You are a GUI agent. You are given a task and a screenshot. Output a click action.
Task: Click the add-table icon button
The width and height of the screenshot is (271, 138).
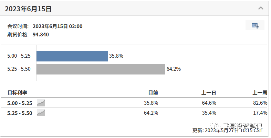[x=255, y=25]
